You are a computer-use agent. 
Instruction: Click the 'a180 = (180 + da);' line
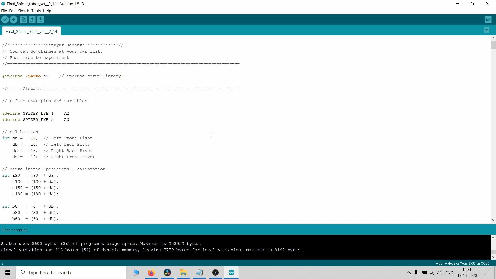[x=36, y=194]
